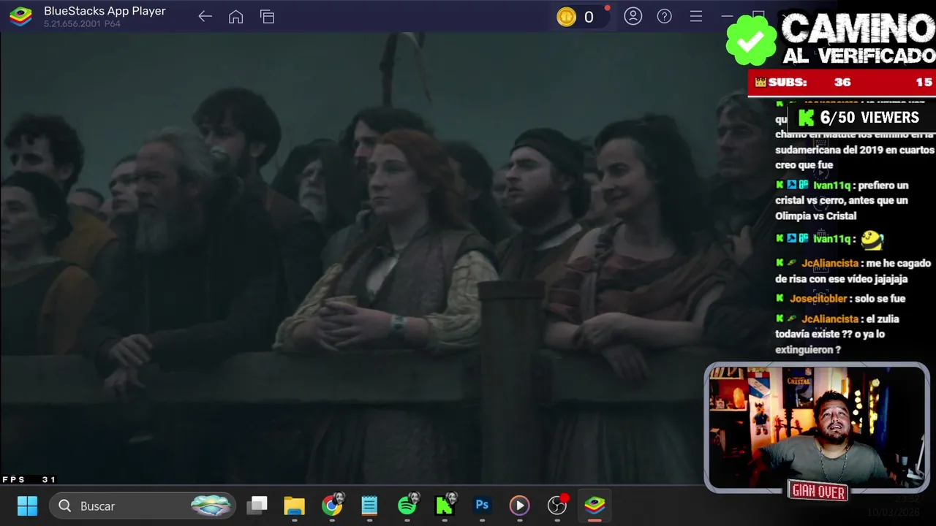Open the green Kick app taskbar icon
Screen dimensions: 936x526
pyautogui.click(x=445, y=506)
